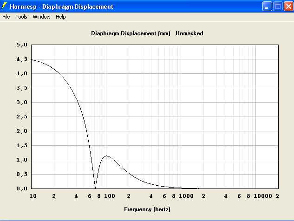Click the 0,5 y-axis value

[x=22, y=174]
